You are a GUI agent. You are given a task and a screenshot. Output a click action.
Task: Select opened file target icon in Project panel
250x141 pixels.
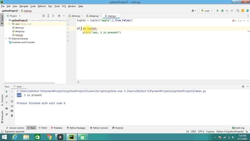43,16
